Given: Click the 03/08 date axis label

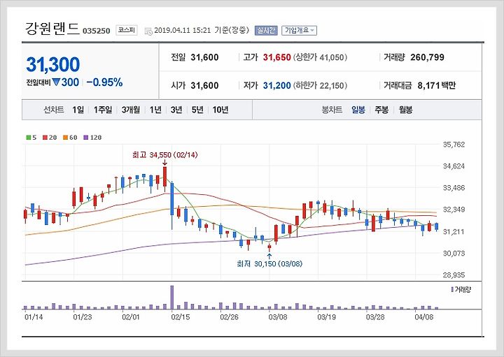Looking at the screenshot, I should click(x=278, y=317).
